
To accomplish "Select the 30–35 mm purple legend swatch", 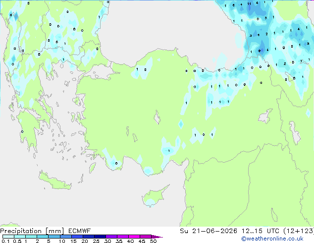I will point(111,237).
